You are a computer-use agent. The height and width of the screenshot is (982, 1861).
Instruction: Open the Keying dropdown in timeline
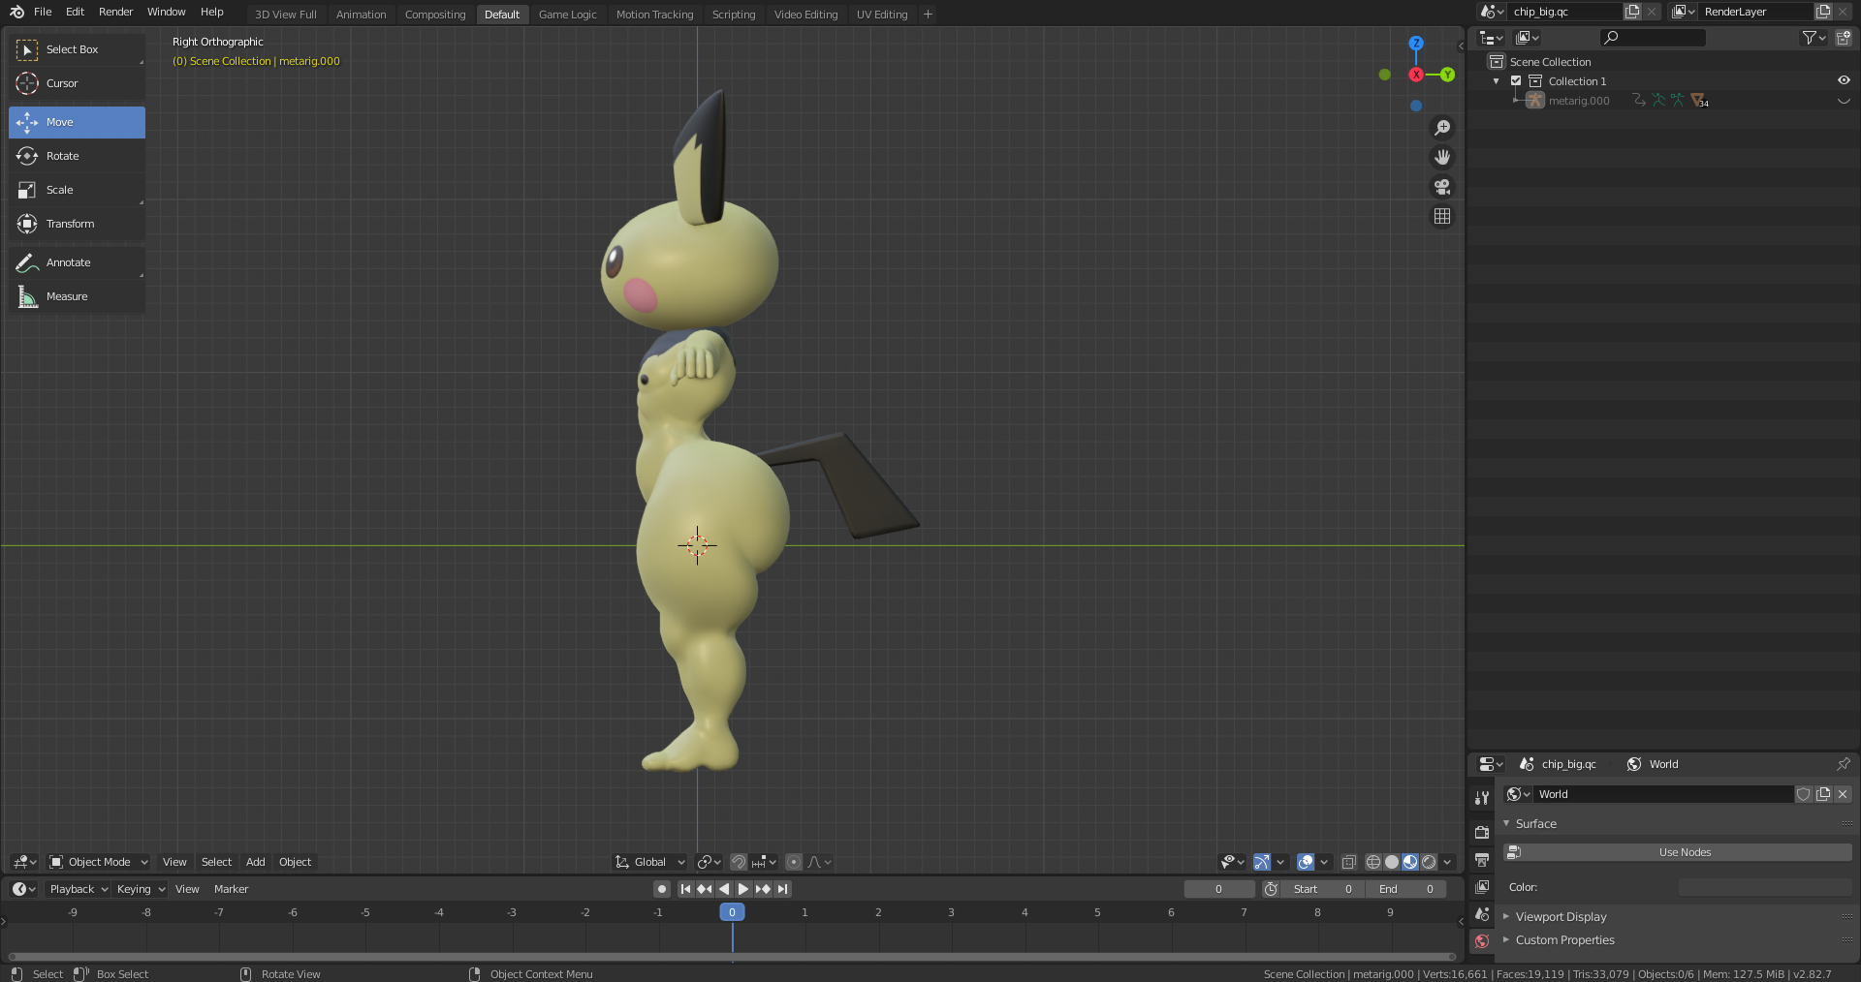point(141,889)
